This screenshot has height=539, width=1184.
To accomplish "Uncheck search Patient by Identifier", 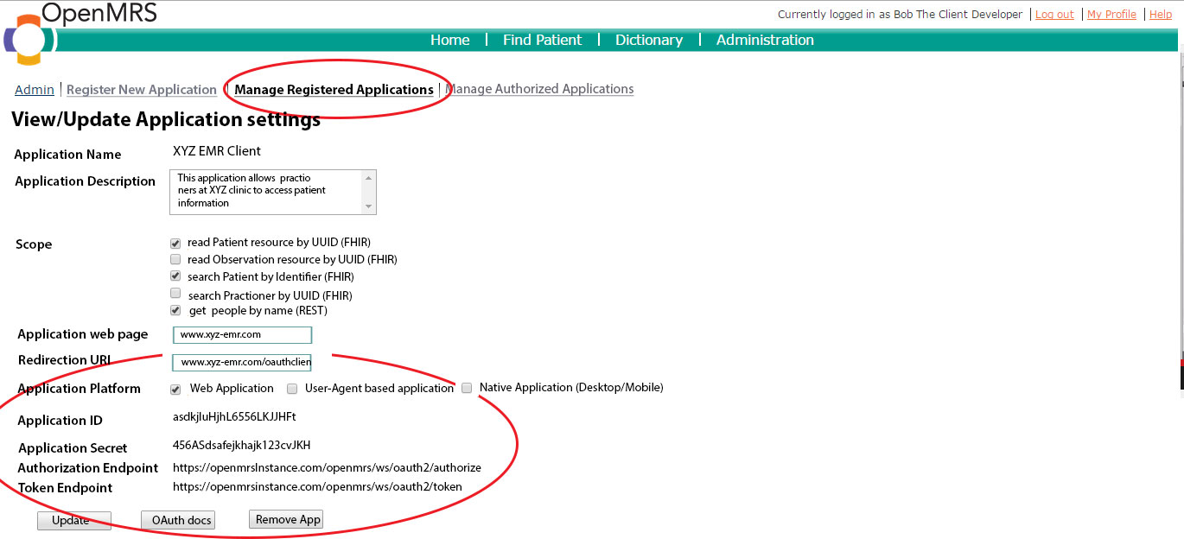I will [x=175, y=277].
